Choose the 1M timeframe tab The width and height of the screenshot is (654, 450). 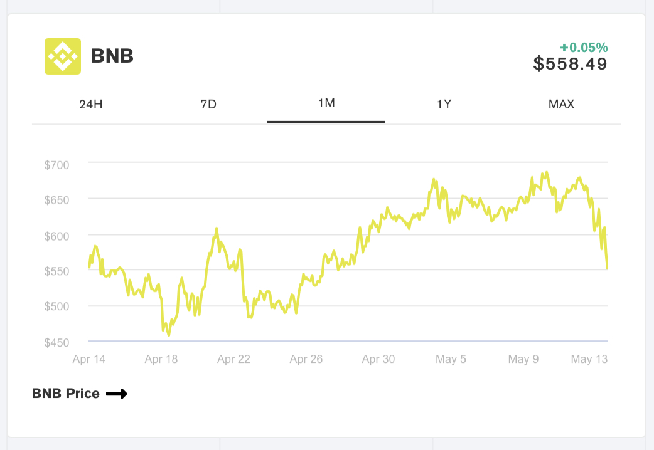coord(326,103)
